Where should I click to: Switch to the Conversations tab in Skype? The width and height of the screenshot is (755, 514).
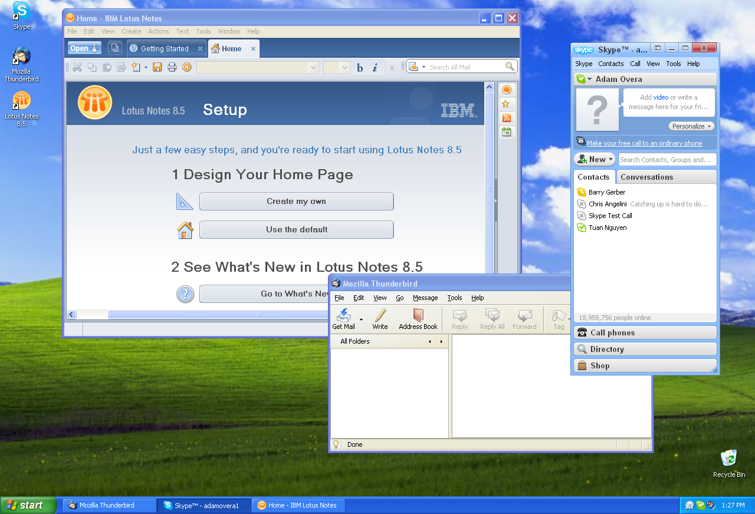click(646, 177)
